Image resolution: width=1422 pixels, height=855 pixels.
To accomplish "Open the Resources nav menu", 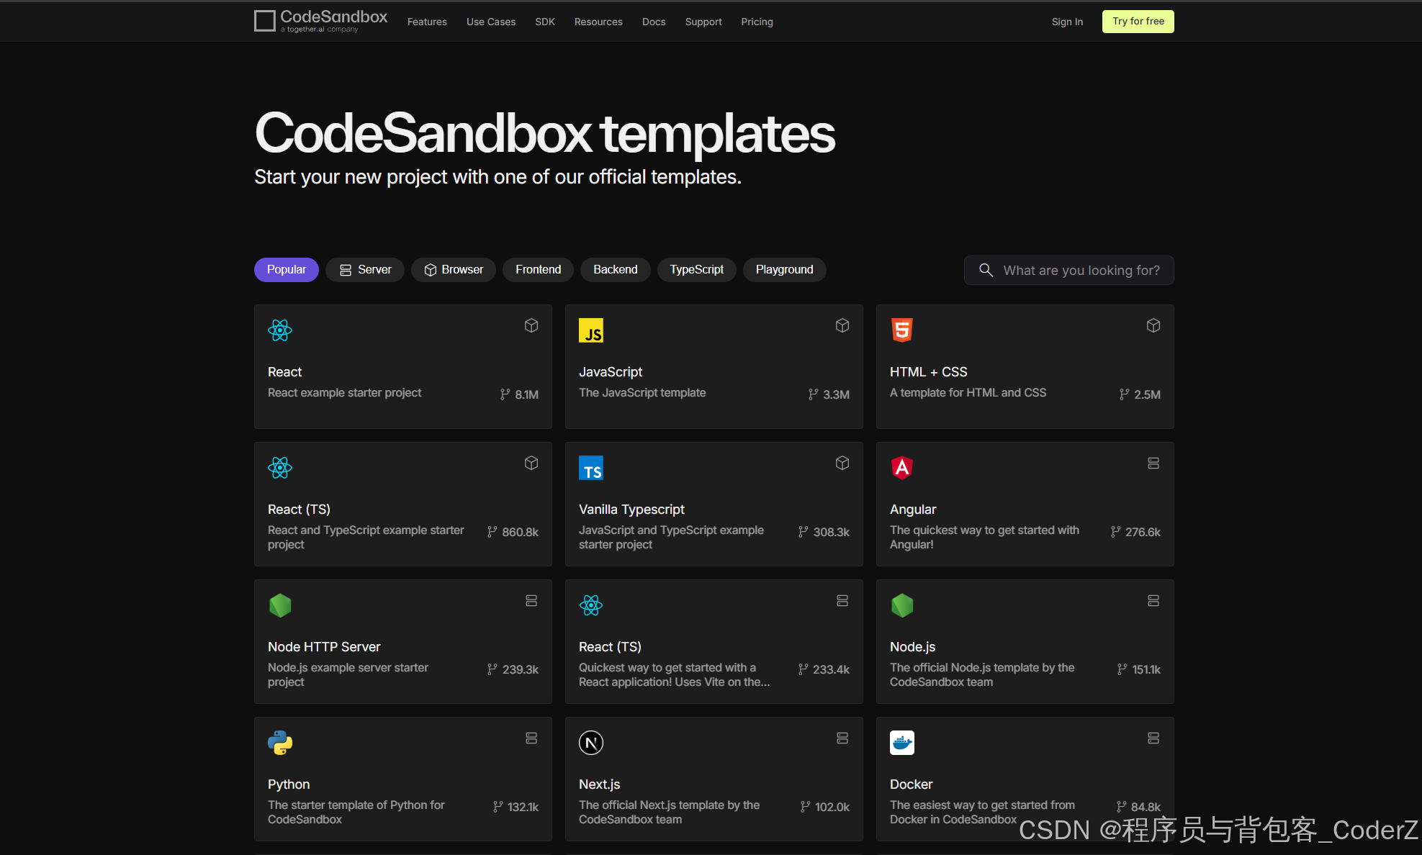I will [598, 22].
